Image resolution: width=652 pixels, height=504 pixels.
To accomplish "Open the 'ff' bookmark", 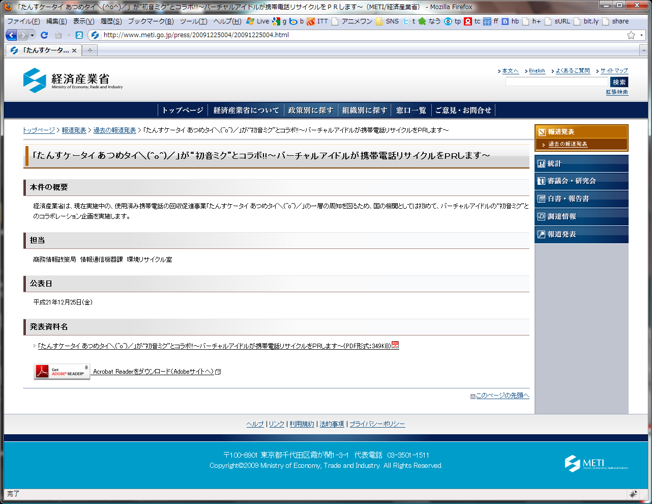I will [491, 21].
